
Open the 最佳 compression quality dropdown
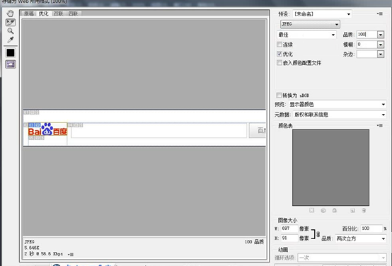[306, 35]
